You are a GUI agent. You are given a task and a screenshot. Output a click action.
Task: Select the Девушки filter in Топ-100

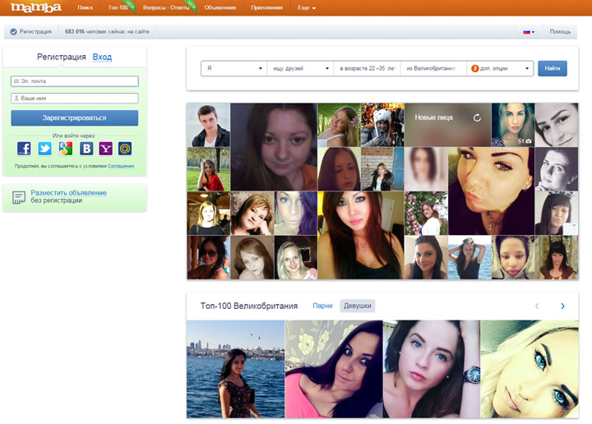coord(358,306)
